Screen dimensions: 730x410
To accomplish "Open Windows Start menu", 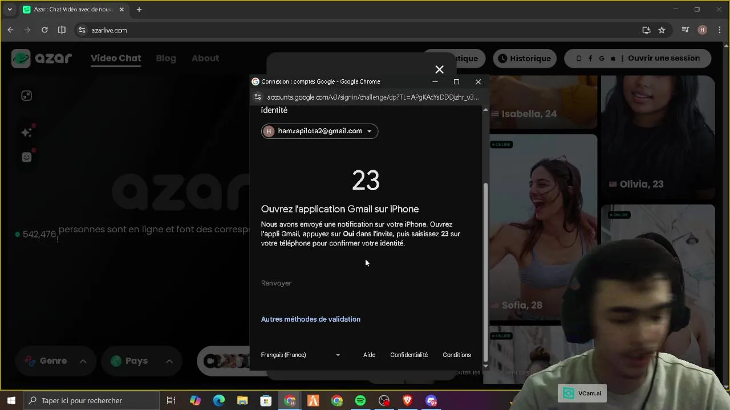I will click(x=11, y=400).
